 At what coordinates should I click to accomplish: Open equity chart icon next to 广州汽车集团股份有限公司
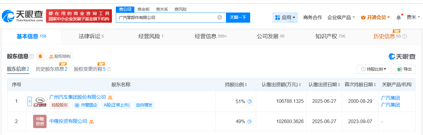pos(110,97)
